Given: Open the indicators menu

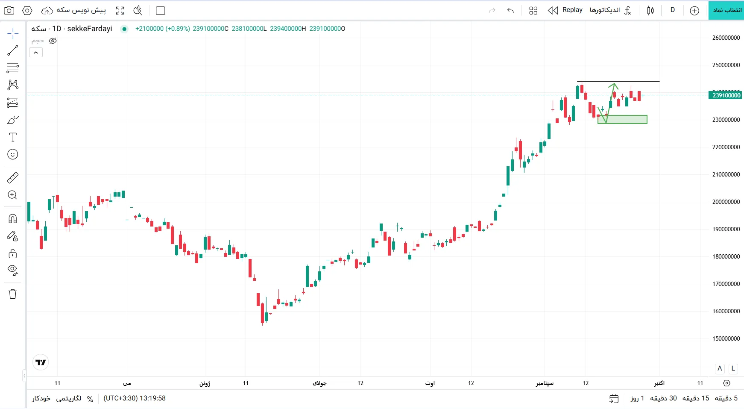Looking at the screenshot, I should point(610,10).
